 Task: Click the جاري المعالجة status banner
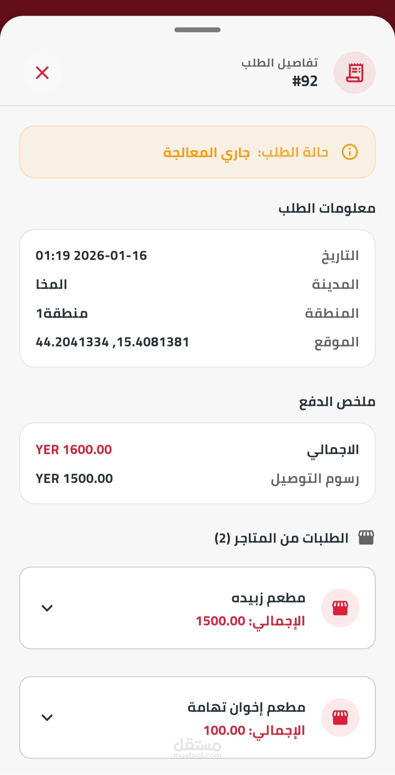197,152
